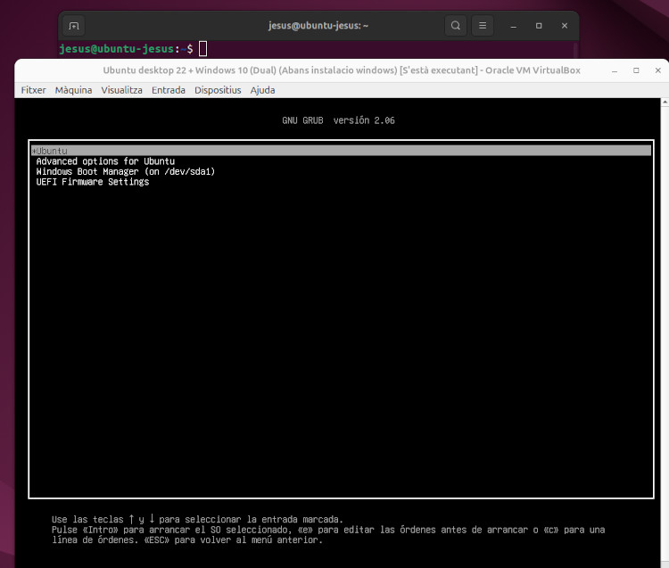Image resolution: width=669 pixels, height=568 pixels.
Task: Open the Fitxer menu
Action: [33, 90]
